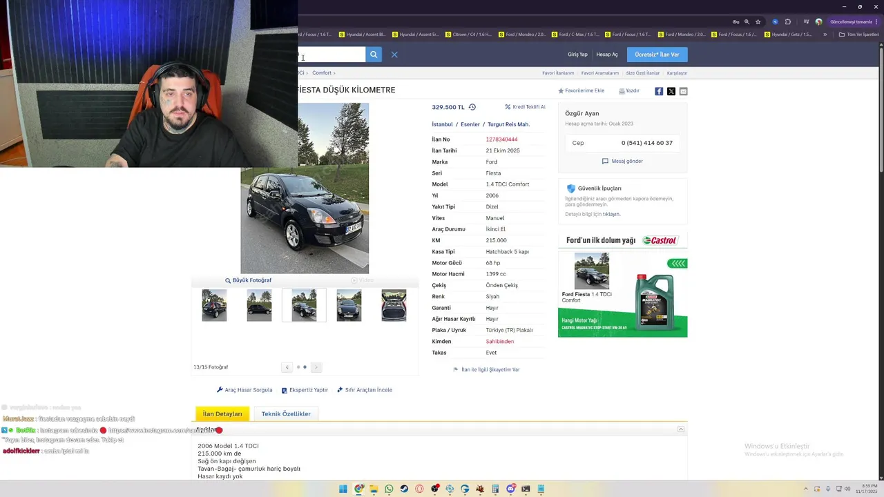Add listing via Favorilerime Ekle star
The width and height of the screenshot is (884, 497).
point(582,90)
